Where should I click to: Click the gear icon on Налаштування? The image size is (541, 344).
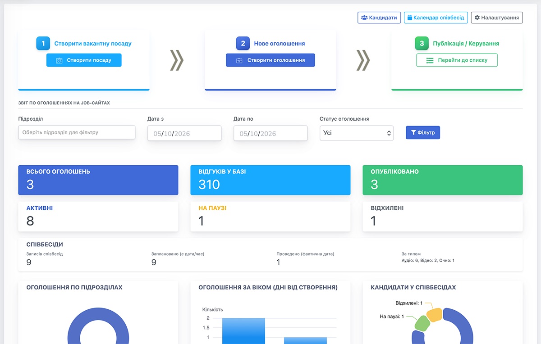477,18
